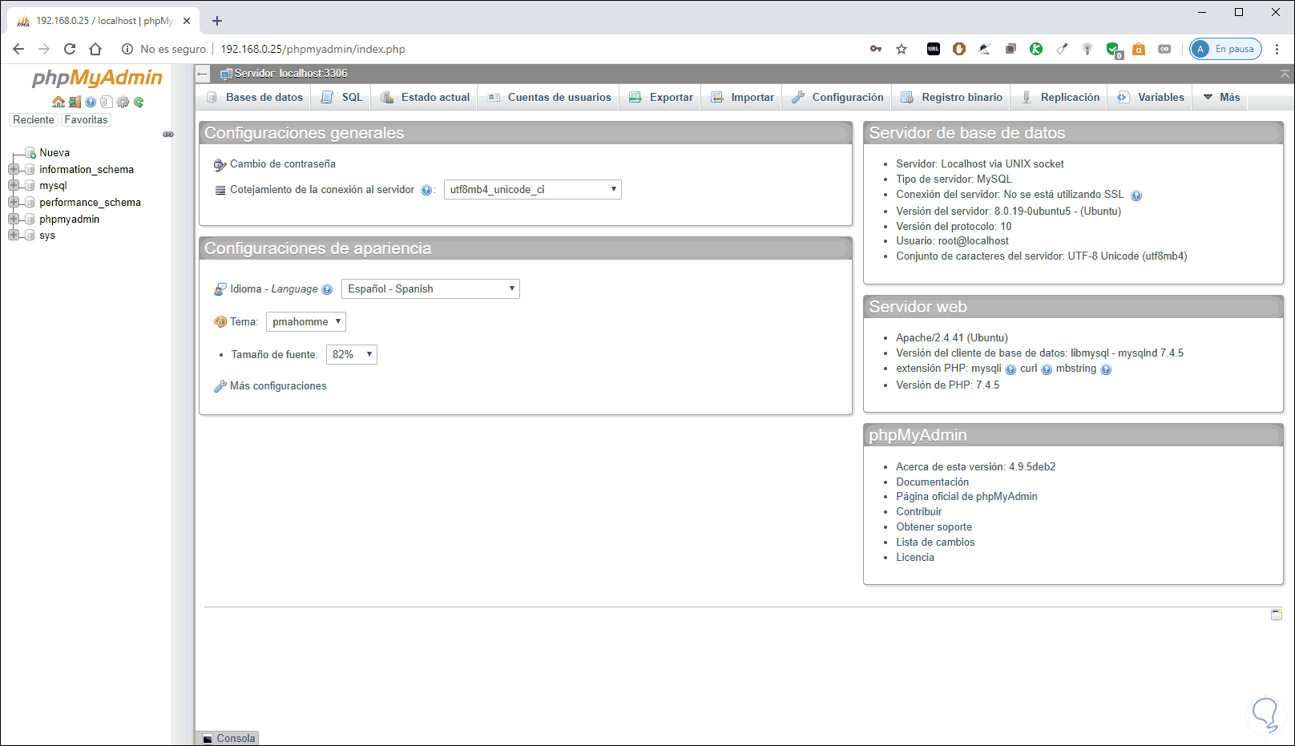Viewport: 1295px width, 746px height.
Task: Open the utf8mb4_unicode_ci collation dropdown
Action: (533, 190)
